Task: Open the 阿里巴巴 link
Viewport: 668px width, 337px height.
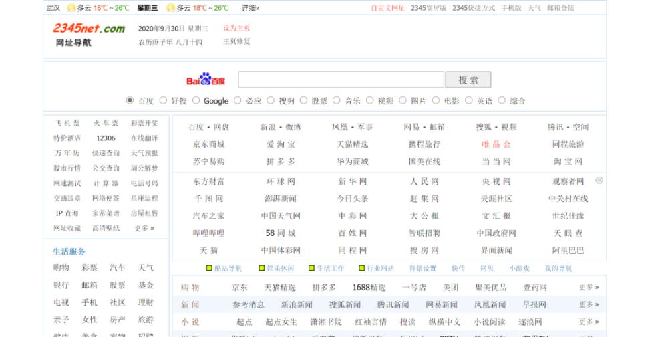Action: point(568,250)
